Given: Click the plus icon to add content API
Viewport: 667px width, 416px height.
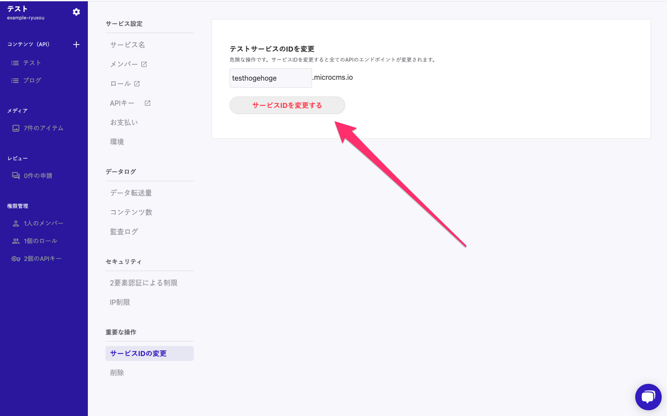Looking at the screenshot, I should [x=76, y=45].
